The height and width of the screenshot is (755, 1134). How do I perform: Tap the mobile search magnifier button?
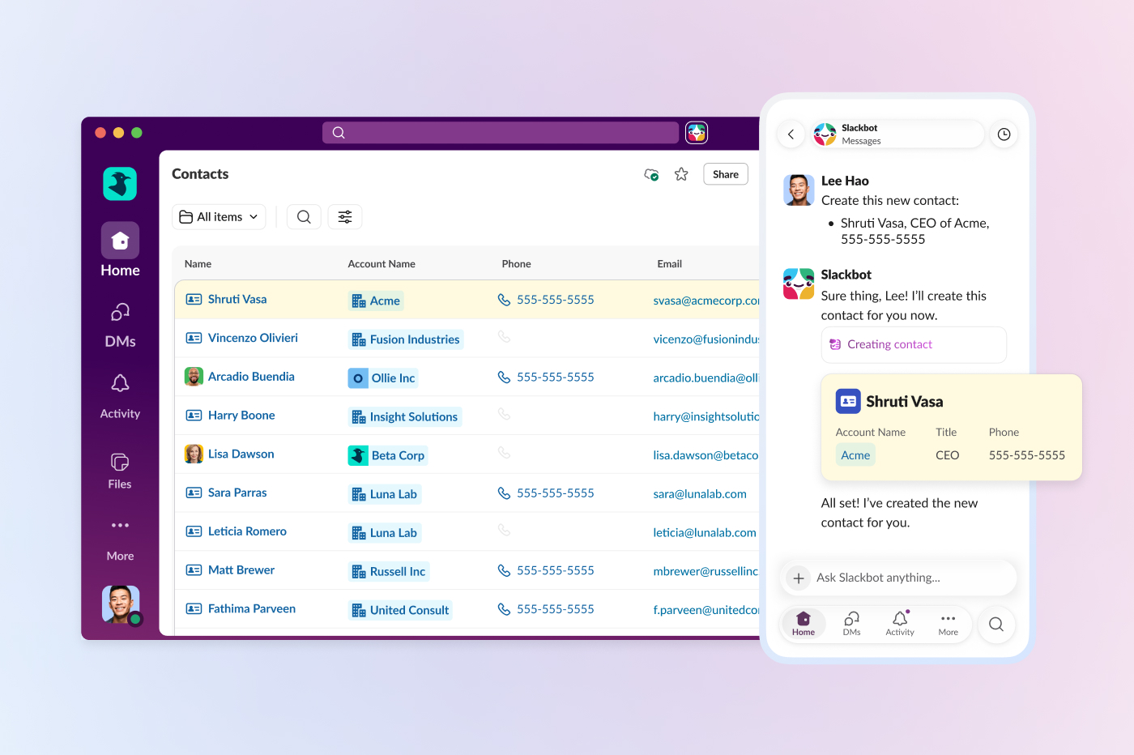click(x=996, y=625)
